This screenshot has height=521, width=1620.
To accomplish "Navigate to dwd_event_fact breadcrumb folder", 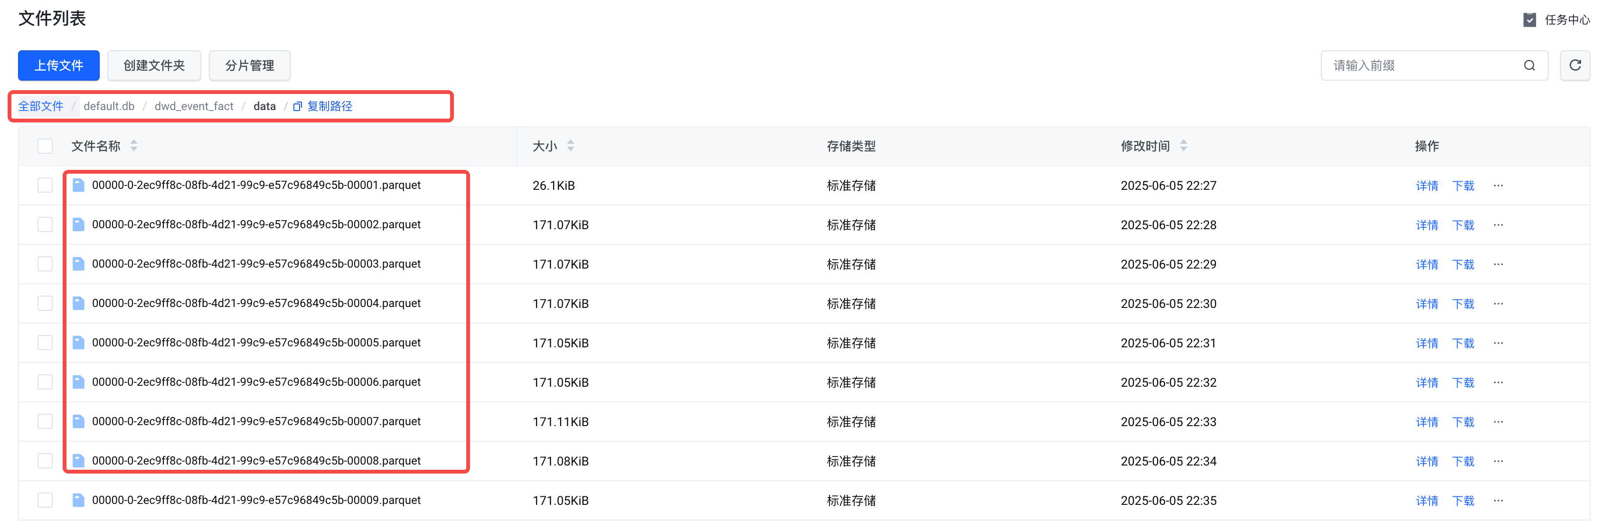I will 194,106.
